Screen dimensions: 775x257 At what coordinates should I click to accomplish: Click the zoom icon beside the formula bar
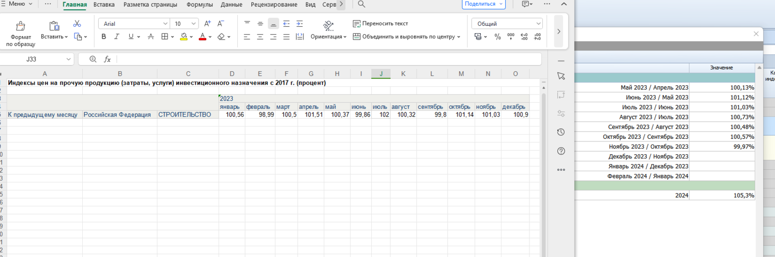click(93, 59)
